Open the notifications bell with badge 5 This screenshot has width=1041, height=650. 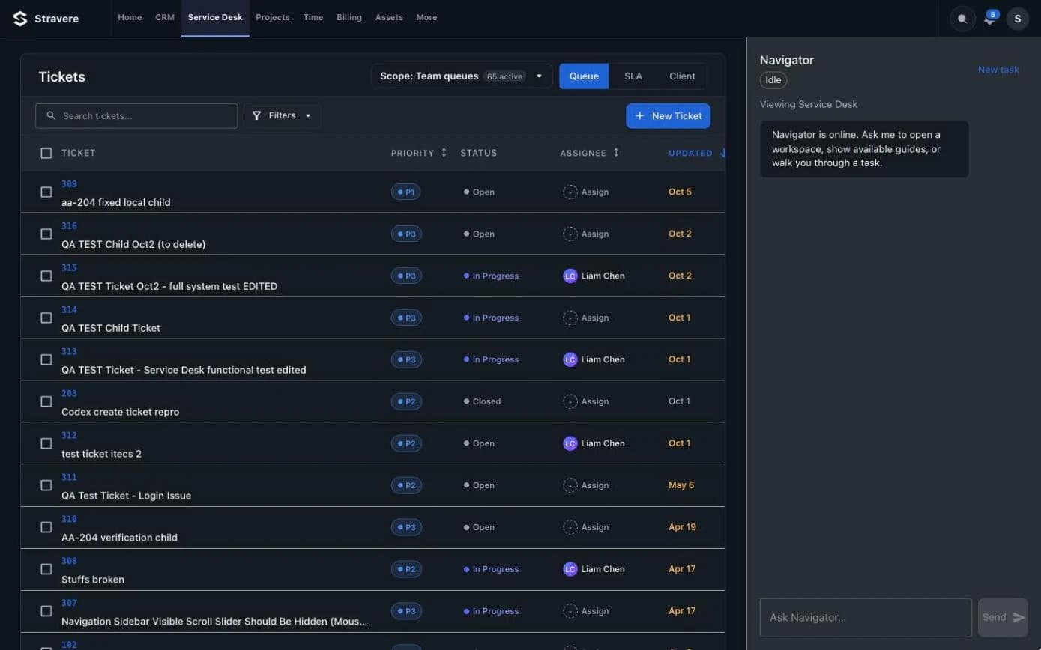click(x=990, y=19)
